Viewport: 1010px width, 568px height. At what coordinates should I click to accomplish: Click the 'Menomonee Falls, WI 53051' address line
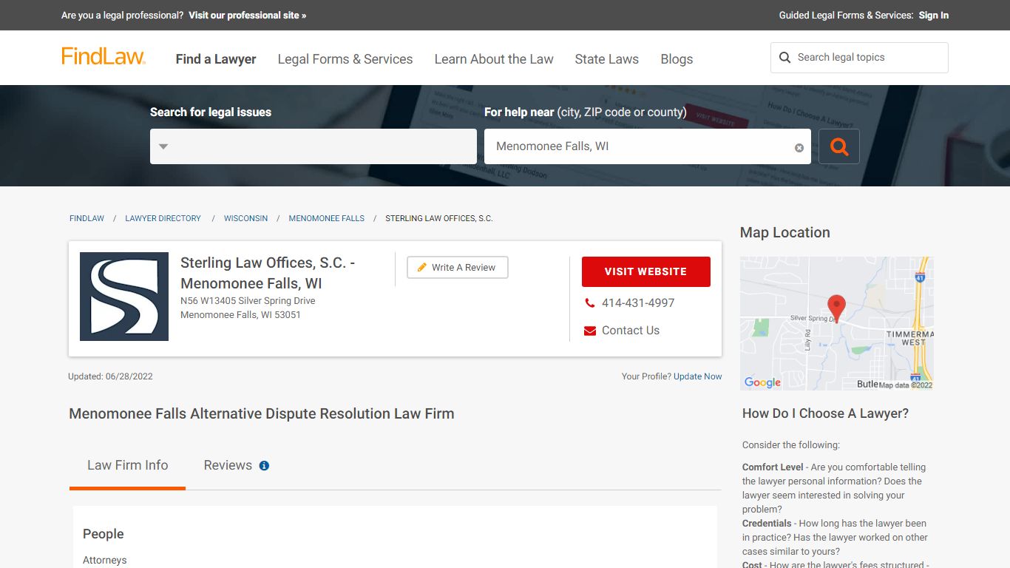pyautogui.click(x=240, y=315)
